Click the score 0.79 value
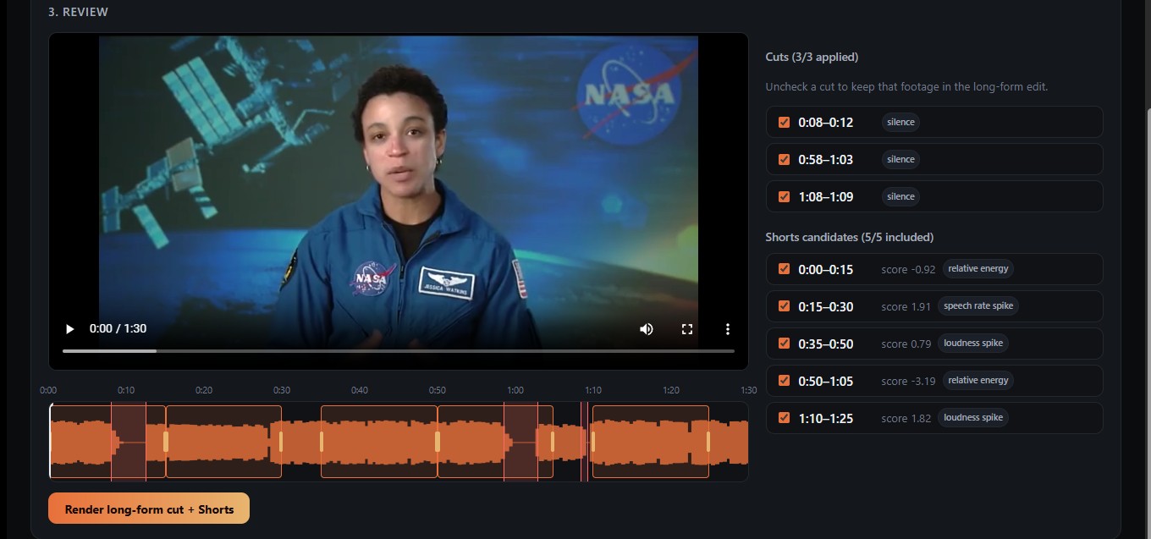1151x539 pixels. (x=906, y=344)
